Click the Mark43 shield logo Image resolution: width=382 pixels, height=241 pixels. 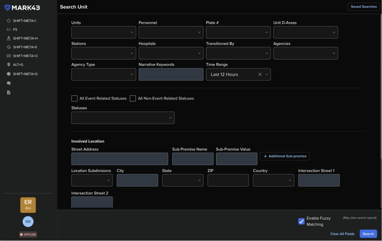(8, 8)
